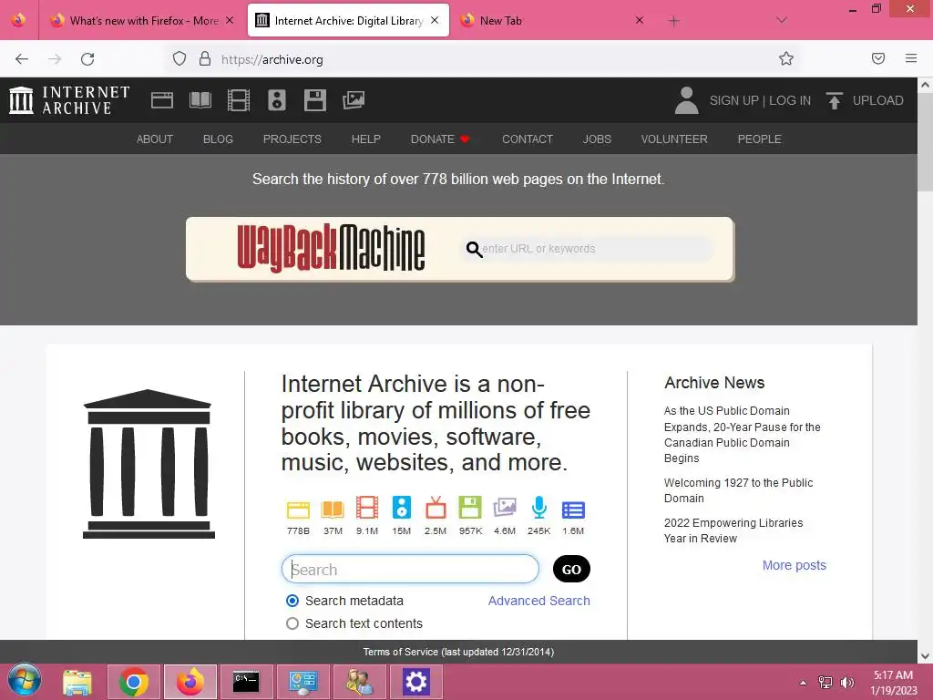
Task: View site security padlock info
Action: (x=205, y=58)
